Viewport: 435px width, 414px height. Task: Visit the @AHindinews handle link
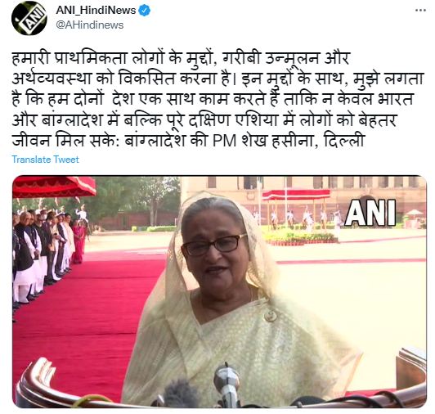point(90,25)
